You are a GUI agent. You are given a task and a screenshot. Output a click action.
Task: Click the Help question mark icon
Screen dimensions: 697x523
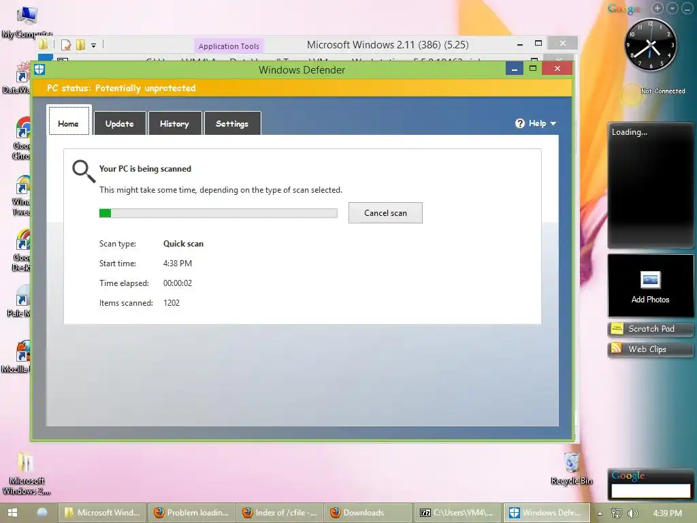[x=519, y=123]
